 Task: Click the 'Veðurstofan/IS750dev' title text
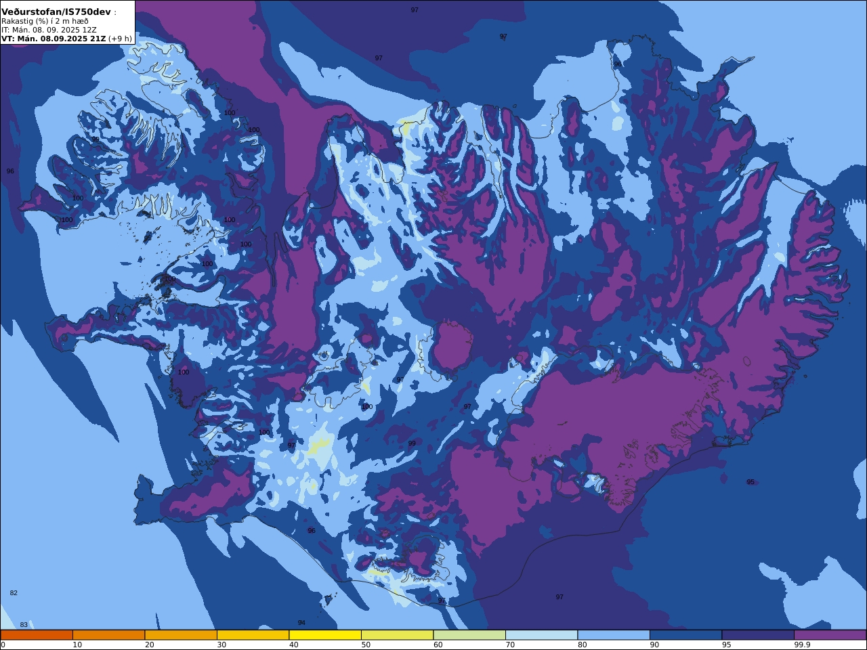coord(56,12)
